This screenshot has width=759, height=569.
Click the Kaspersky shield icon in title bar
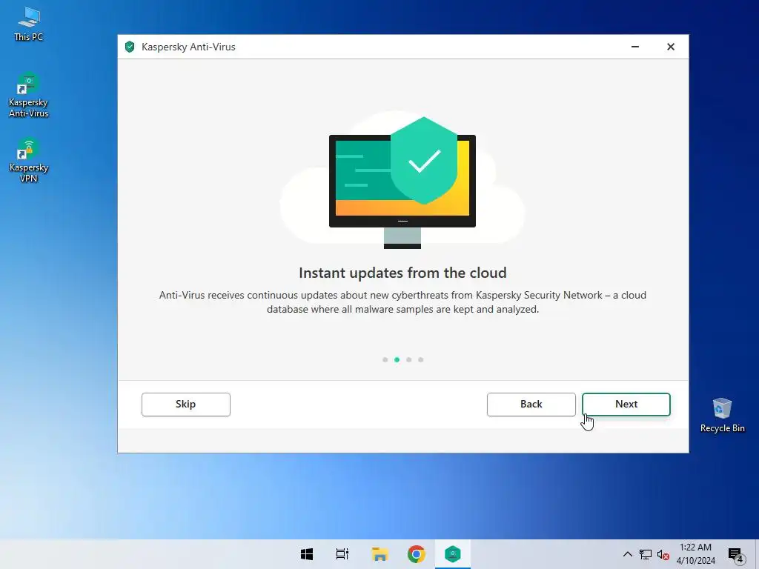(130, 47)
